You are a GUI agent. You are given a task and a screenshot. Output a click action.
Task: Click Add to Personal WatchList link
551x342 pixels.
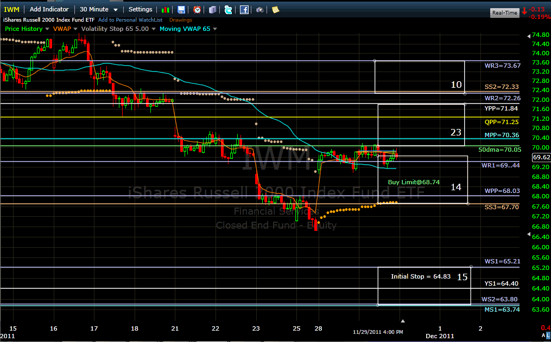point(130,20)
